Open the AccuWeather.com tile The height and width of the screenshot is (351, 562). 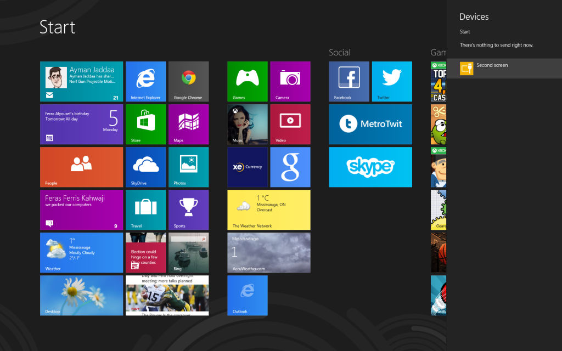(x=269, y=252)
